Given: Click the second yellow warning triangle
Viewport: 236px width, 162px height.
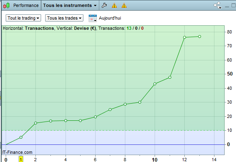Looking at the screenshot, I should (x=124, y=5).
